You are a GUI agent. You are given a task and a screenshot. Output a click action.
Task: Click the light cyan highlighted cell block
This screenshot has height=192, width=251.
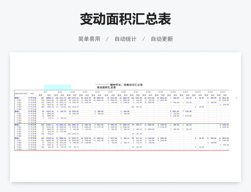coord(58,87)
